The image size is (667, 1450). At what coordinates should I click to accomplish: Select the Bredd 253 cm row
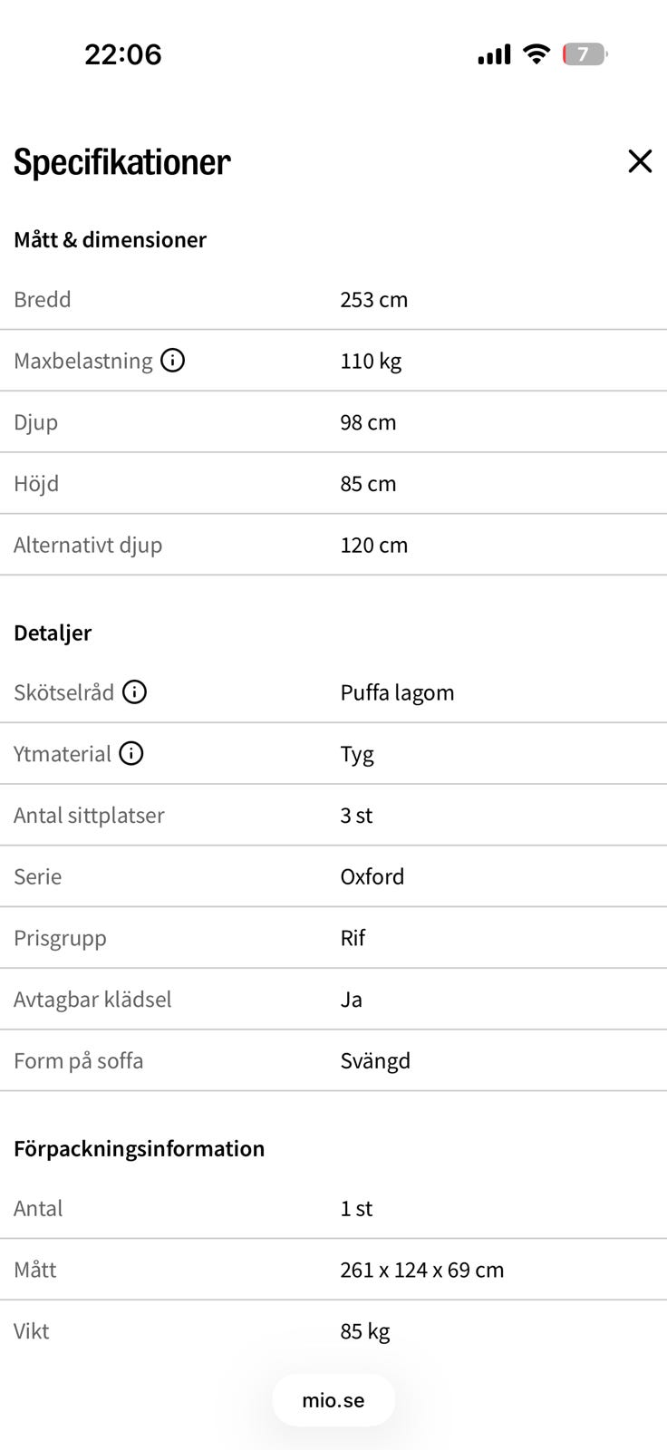[x=333, y=300]
